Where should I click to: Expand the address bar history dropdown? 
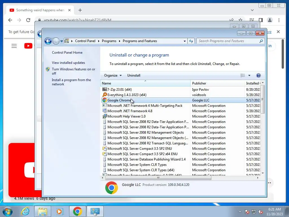185,41
